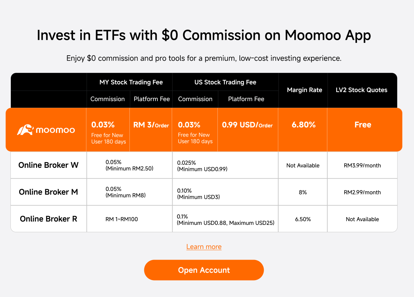Click the moomoo bull logo icon
The height and width of the screenshot is (297, 414).
pos(25,130)
